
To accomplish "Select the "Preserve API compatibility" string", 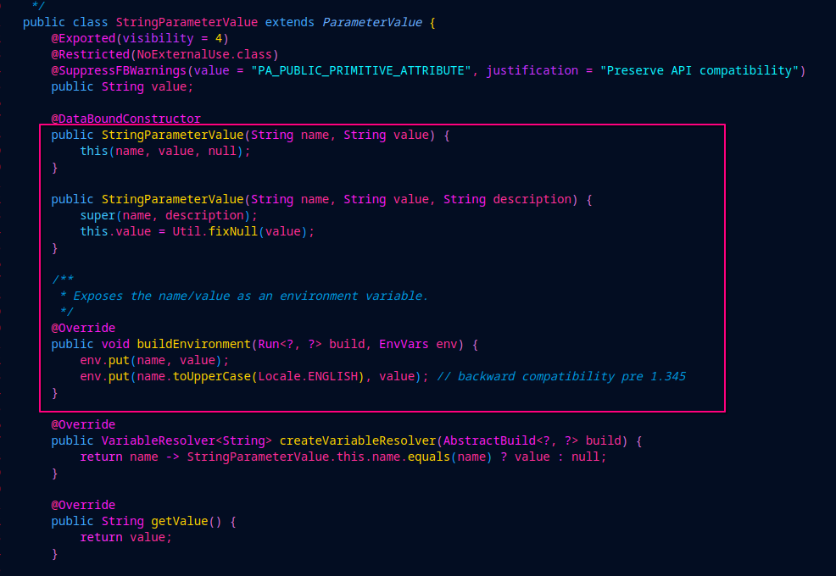I will [x=699, y=70].
